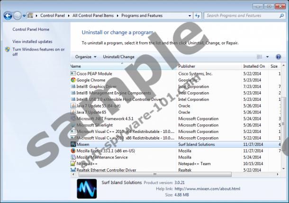Click the large Mixxen details thumbnail
The height and width of the screenshot is (203, 289).
86,189
